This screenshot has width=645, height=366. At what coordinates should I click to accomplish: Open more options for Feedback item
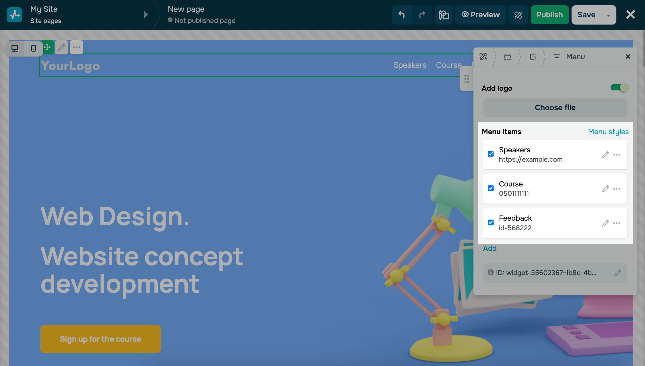click(617, 223)
